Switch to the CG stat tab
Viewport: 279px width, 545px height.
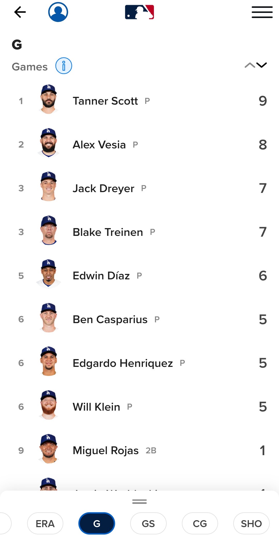[x=200, y=524]
